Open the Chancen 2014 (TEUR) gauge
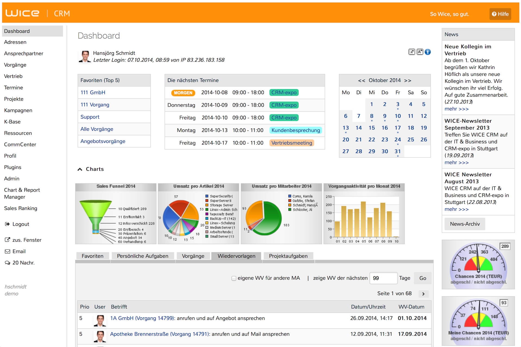 pos(478,264)
